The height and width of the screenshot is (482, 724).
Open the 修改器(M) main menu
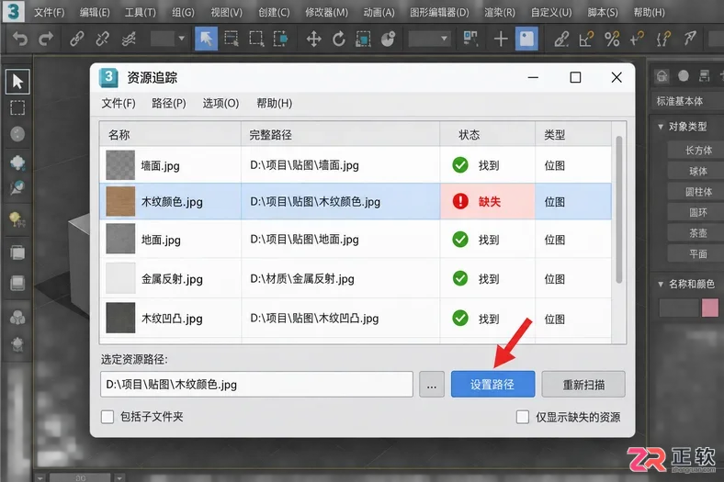click(x=326, y=13)
